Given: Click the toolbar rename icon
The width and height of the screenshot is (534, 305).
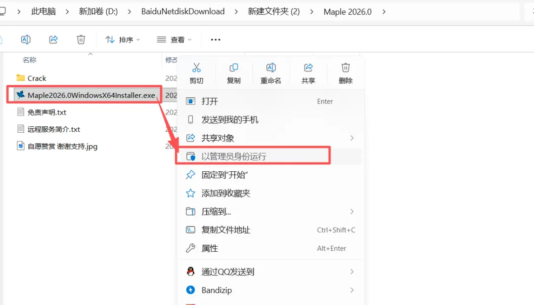Looking at the screenshot, I should click(x=26, y=39).
